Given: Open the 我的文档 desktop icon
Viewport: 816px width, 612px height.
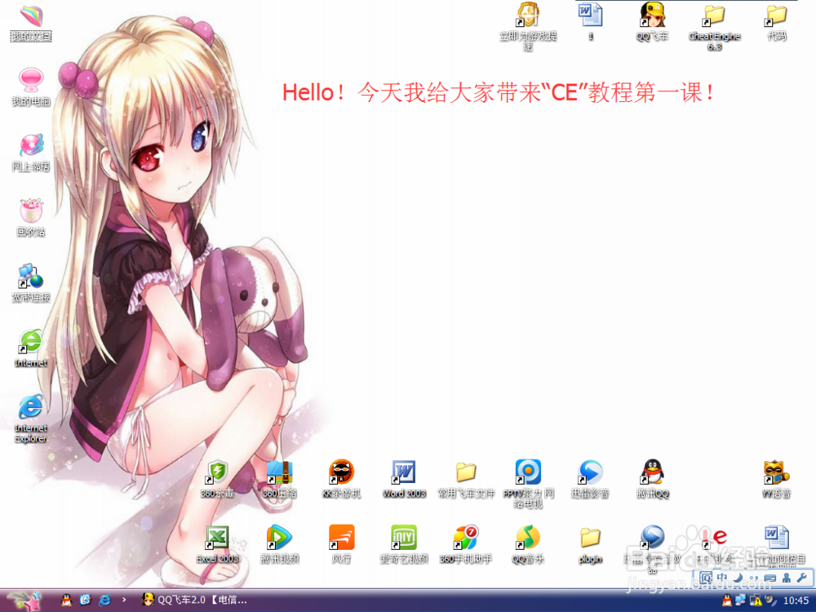Looking at the screenshot, I should [31, 23].
